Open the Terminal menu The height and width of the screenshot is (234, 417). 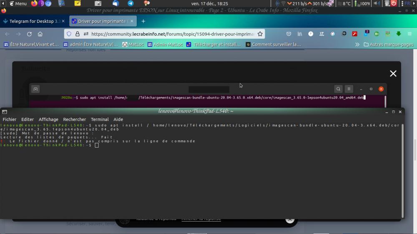(x=100, y=119)
